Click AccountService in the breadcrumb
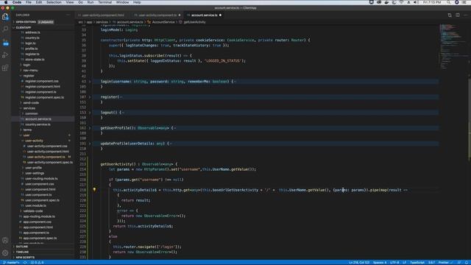The width and height of the screenshot is (471, 265). (163, 22)
